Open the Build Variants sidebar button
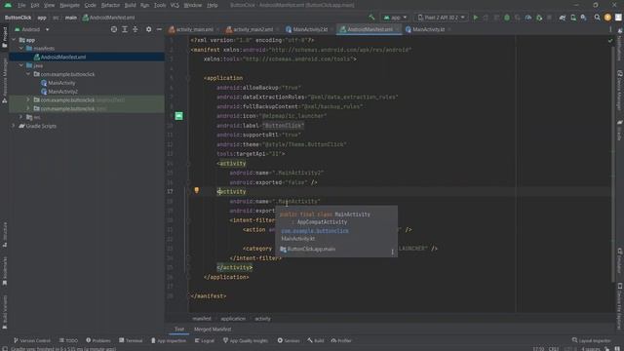 click(5, 312)
